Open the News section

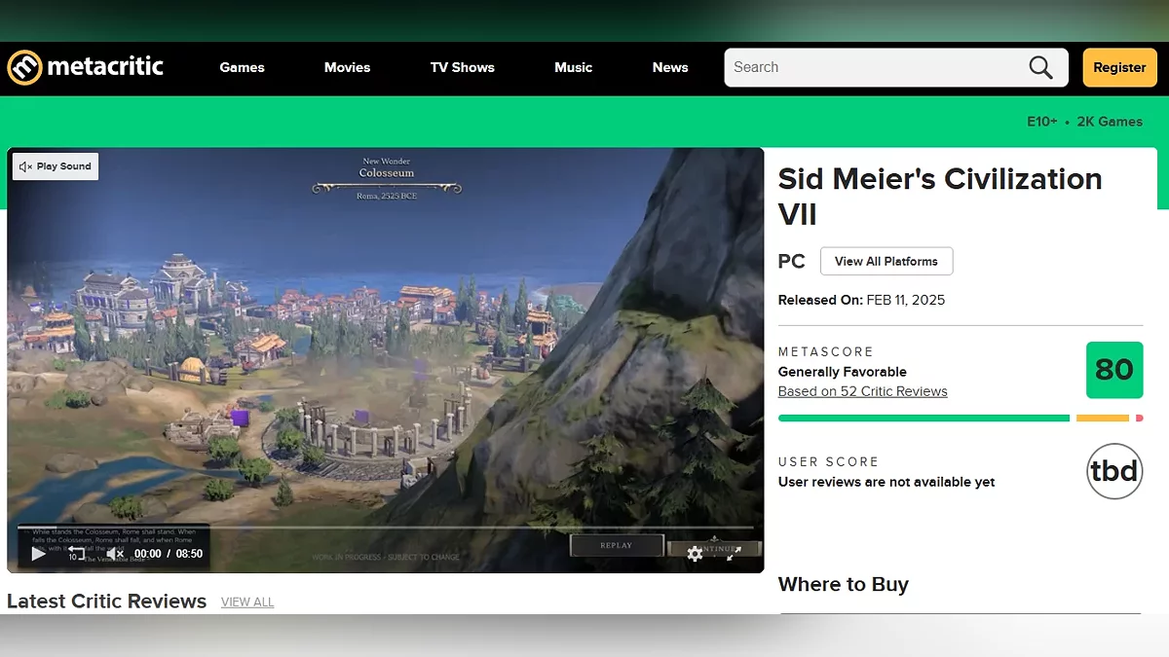pos(670,67)
